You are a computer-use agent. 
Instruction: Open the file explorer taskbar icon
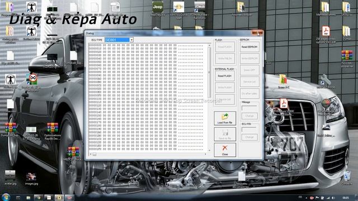pyautogui.click(x=29, y=198)
